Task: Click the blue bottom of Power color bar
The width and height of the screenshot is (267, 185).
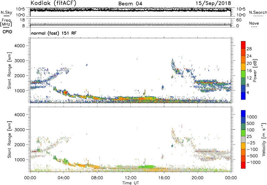Action: click(x=243, y=96)
